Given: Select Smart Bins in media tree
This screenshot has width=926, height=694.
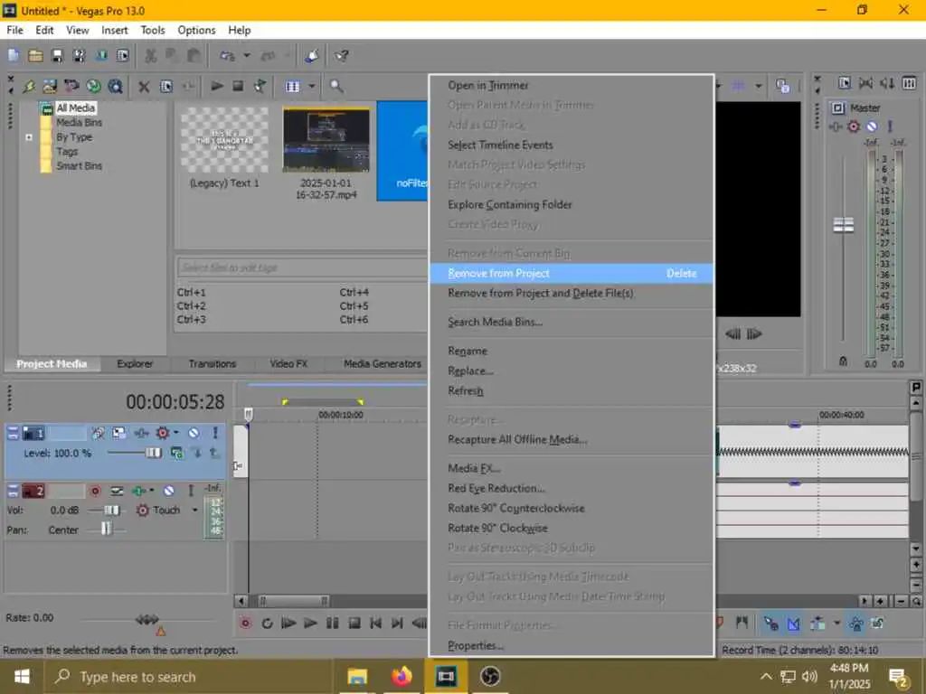Looking at the screenshot, I should pyautogui.click(x=80, y=166).
